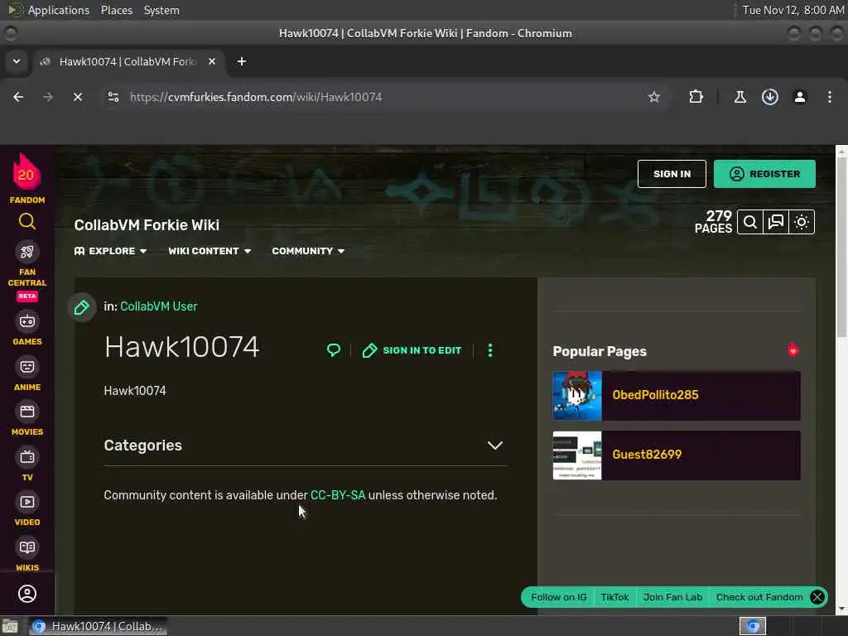Click the clock in the top panel
The width and height of the screenshot is (848, 636).
click(793, 10)
